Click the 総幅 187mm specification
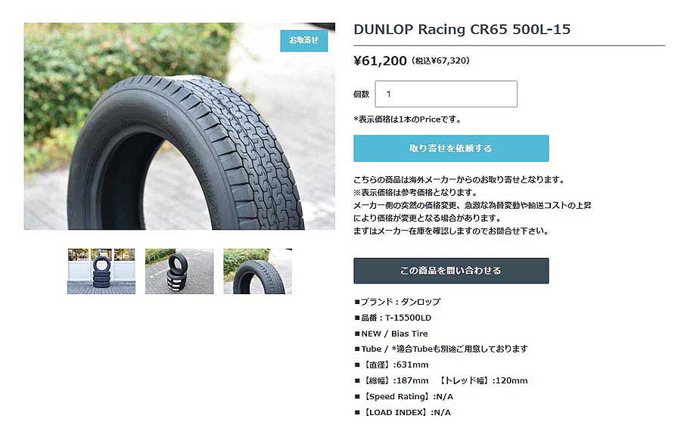The height and width of the screenshot is (428, 681). pyautogui.click(x=392, y=380)
